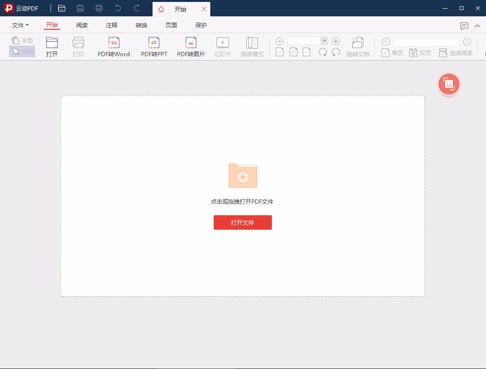Click the folder plus icon in drop area

pos(243,175)
